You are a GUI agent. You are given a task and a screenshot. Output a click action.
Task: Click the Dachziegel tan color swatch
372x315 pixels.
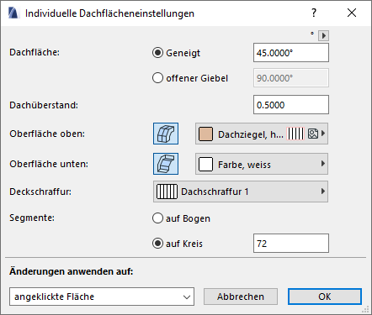[205, 134]
